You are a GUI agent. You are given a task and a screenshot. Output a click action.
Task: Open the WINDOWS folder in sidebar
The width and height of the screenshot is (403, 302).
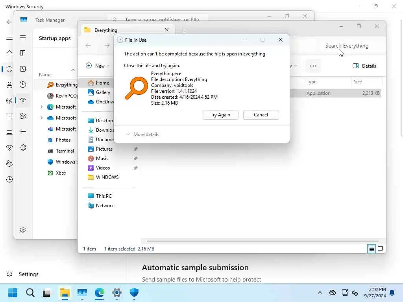pos(104,177)
